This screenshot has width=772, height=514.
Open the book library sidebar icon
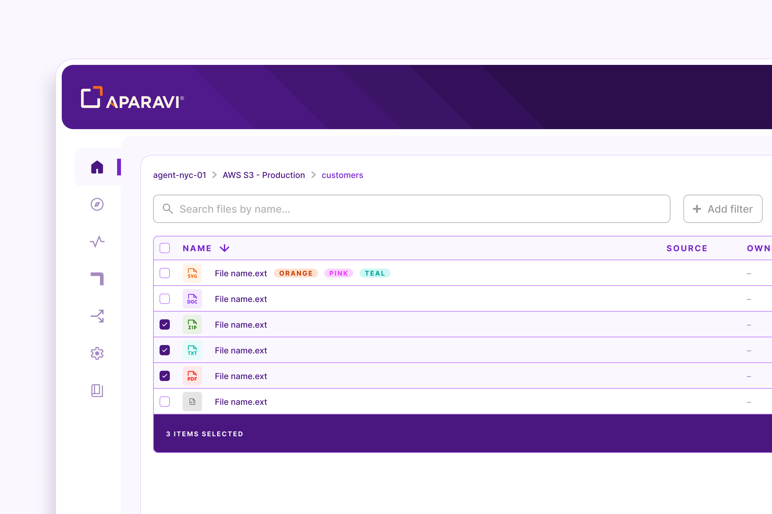[x=97, y=391]
